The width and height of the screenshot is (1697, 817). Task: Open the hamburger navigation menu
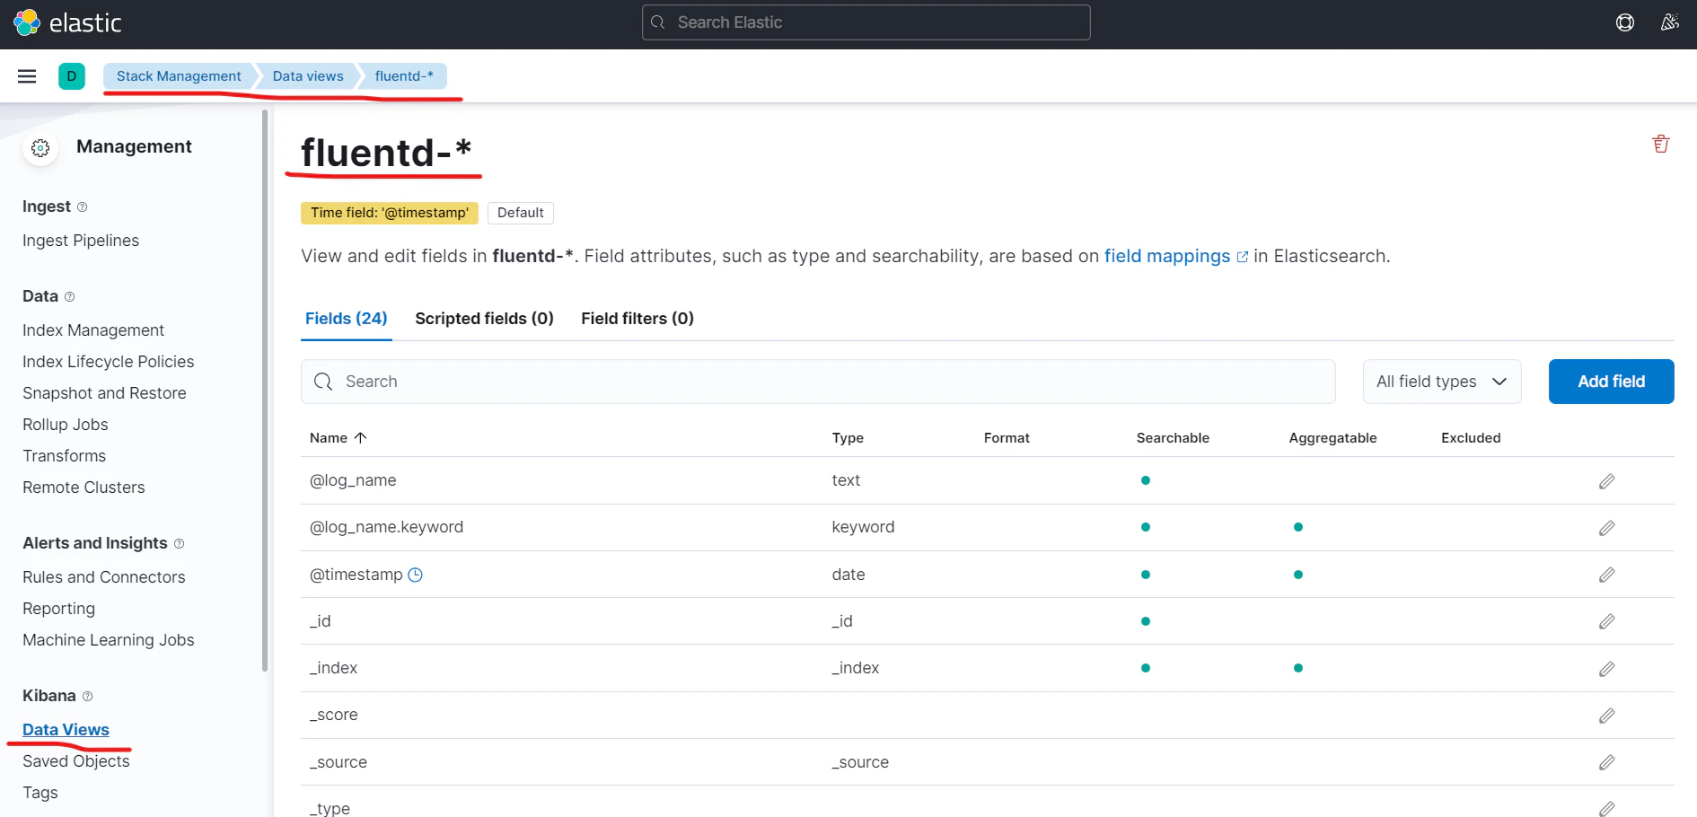(27, 76)
